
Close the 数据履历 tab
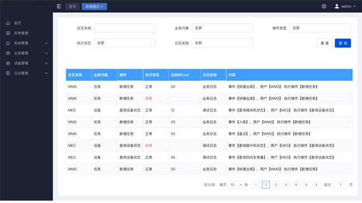click(x=102, y=7)
